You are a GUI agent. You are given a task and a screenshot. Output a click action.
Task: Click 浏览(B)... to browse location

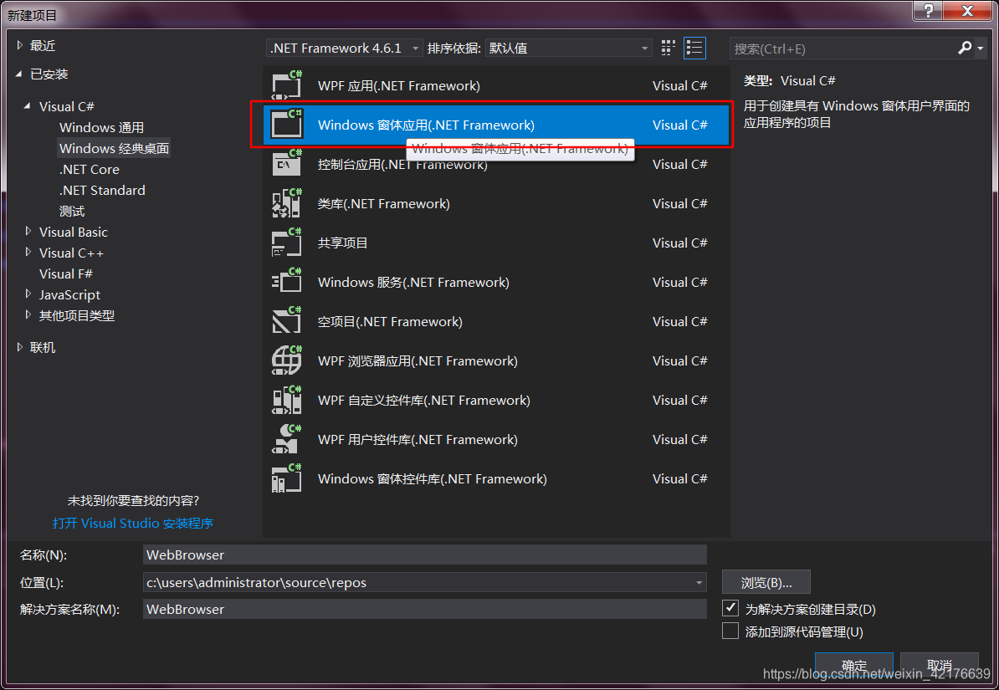click(766, 582)
